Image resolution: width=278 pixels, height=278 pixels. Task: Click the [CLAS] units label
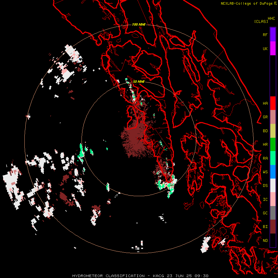pyautogui.click(x=261, y=21)
